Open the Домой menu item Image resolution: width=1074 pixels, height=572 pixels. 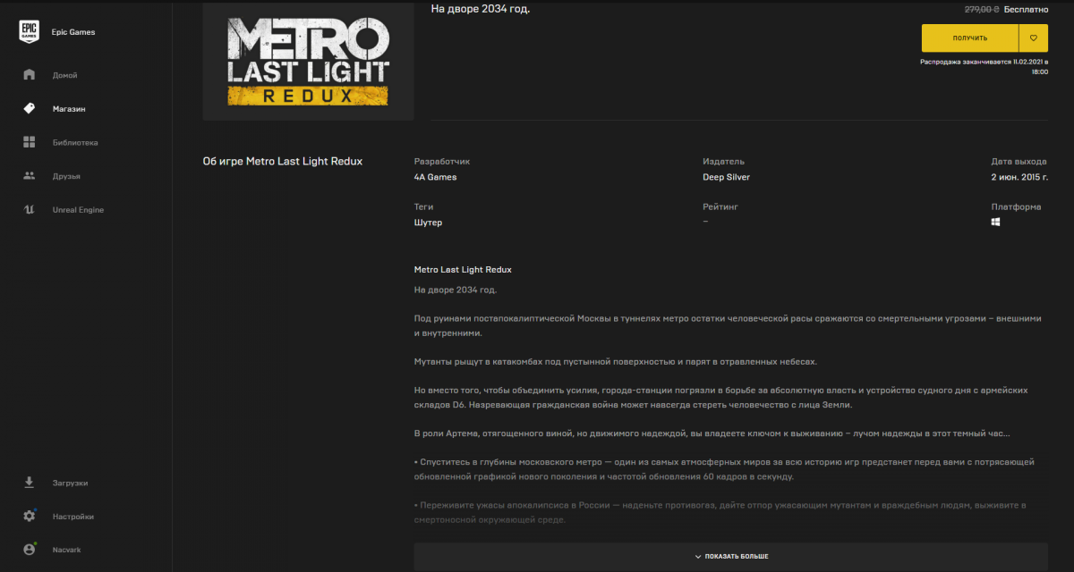[x=64, y=75]
